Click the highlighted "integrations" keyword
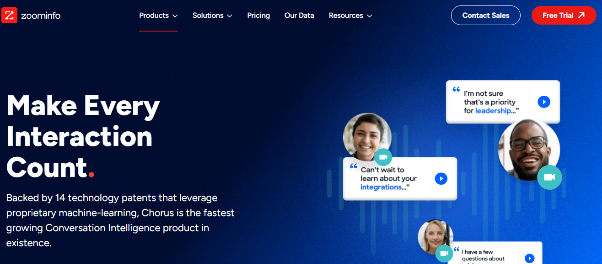Screen dimensions: 602x264 pyautogui.click(x=381, y=187)
